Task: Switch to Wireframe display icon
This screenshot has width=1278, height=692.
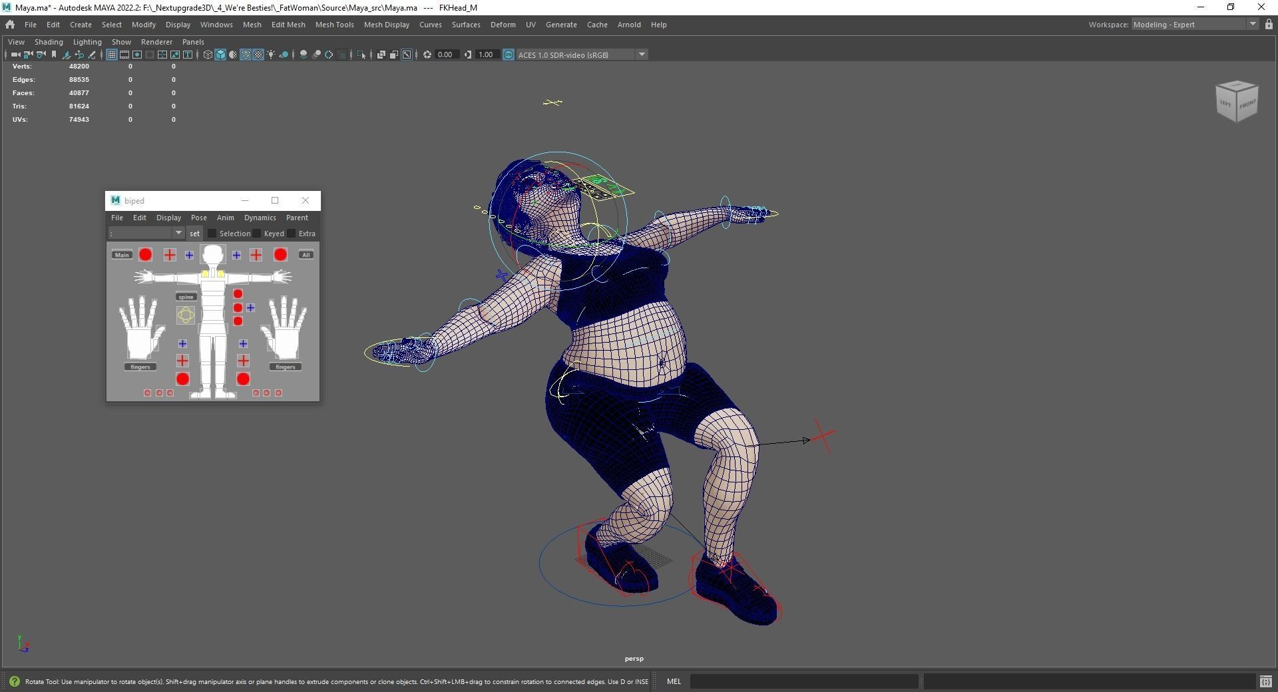Action: click(208, 55)
